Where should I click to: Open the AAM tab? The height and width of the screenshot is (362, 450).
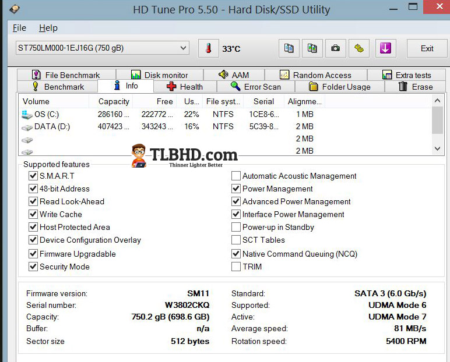point(234,75)
